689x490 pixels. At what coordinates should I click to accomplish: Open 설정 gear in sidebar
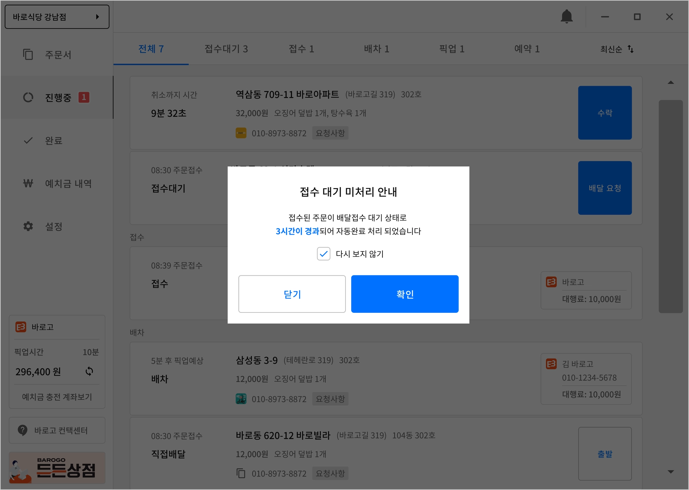[28, 226]
